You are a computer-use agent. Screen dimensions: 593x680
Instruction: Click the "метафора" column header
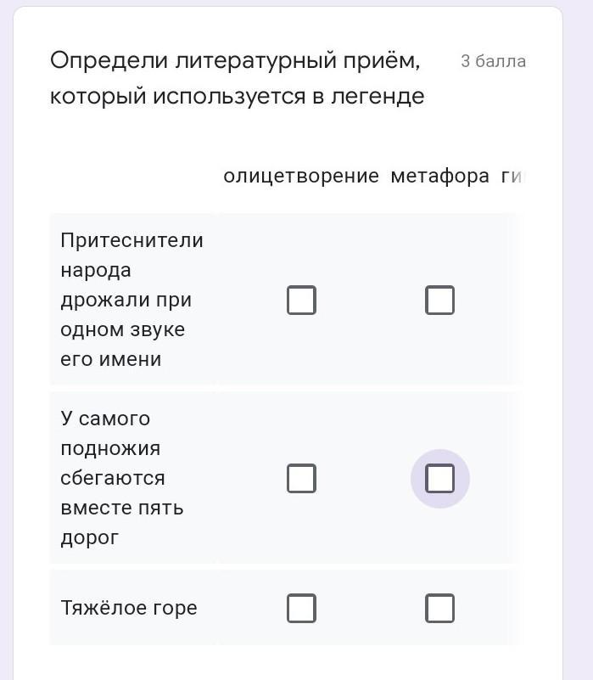439,176
